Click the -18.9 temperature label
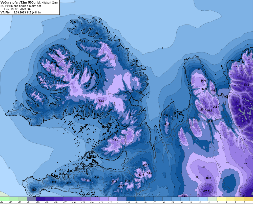Screen dimensions: 253x204 click(246, 85)
